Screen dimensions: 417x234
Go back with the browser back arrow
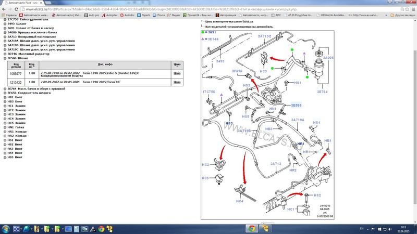point(4,9)
